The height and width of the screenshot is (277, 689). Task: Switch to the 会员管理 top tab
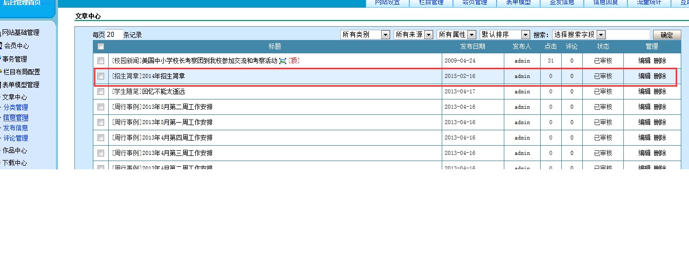pyautogui.click(x=475, y=3)
